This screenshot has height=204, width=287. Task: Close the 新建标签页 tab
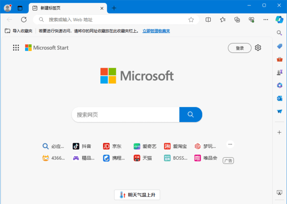click(x=102, y=8)
